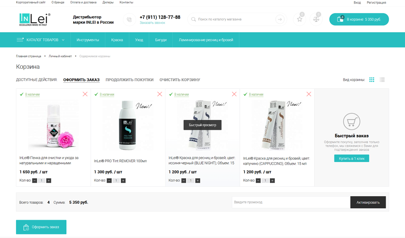
Task: Switch cart to list view
Action: point(382,80)
